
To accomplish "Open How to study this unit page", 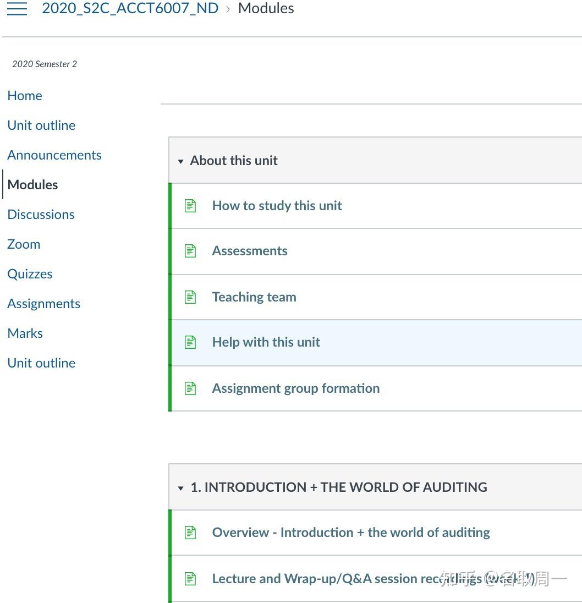I will coord(277,206).
